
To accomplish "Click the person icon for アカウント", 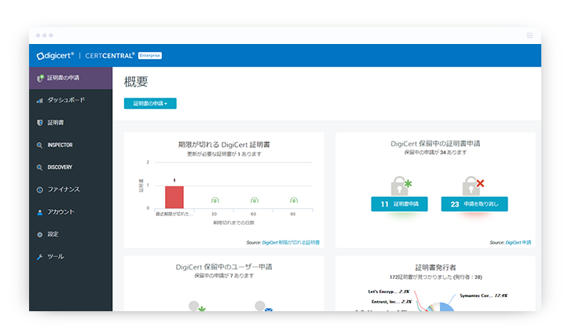I will pos(40,212).
